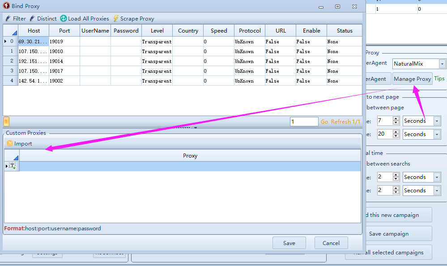Click the new-row icon in Proxy grid
447x266 pixels.
(12, 166)
